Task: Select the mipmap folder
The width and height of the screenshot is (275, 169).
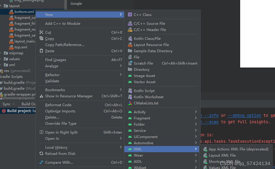Action: point(16,53)
